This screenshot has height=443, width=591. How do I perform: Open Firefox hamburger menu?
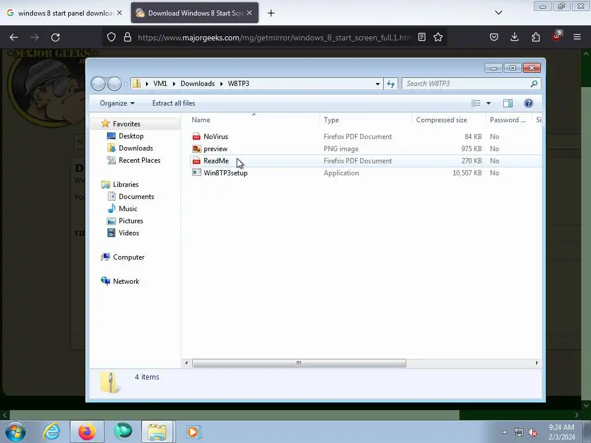[x=577, y=37]
